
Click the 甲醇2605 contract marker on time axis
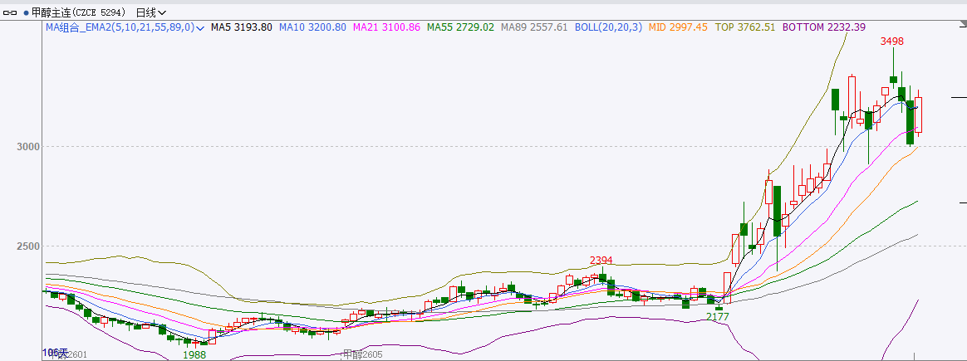362,354
